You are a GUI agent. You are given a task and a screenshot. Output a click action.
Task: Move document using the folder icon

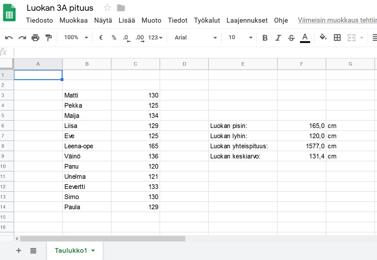[121, 8]
